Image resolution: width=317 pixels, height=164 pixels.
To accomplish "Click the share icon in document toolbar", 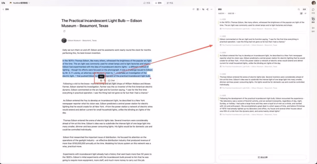I will pos(207,10).
